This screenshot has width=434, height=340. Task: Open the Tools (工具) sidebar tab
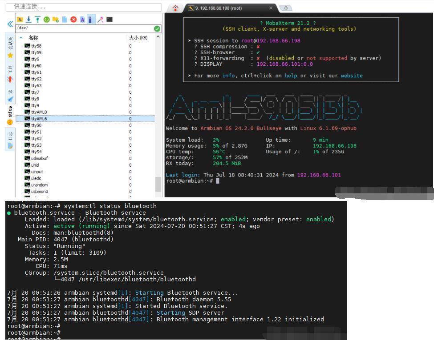tap(10, 74)
